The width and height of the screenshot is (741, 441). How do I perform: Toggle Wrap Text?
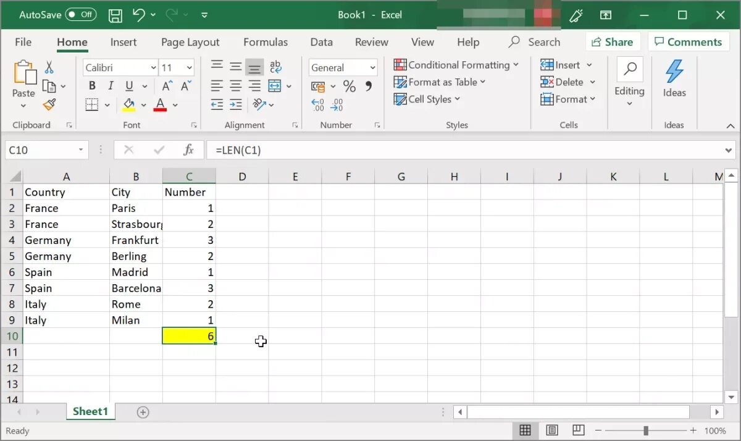pyautogui.click(x=275, y=66)
